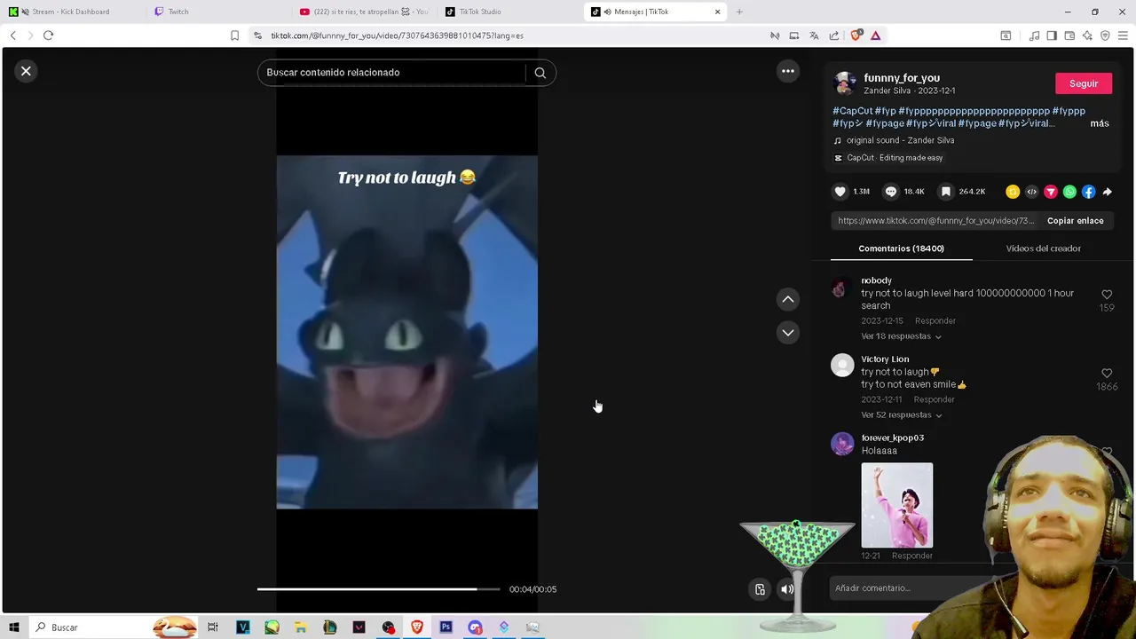Viewport: 1136px width, 639px height.
Task: Open a new browser tab with plus
Action: (739, 12)
